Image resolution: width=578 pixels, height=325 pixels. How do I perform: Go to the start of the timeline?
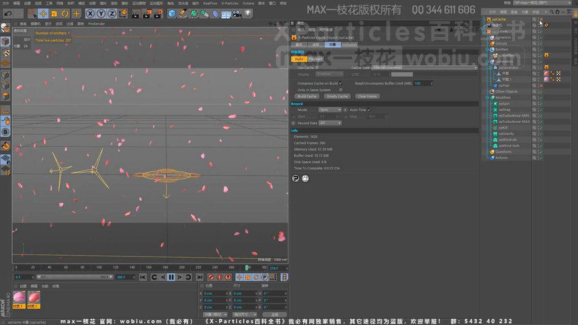point(143,277)
